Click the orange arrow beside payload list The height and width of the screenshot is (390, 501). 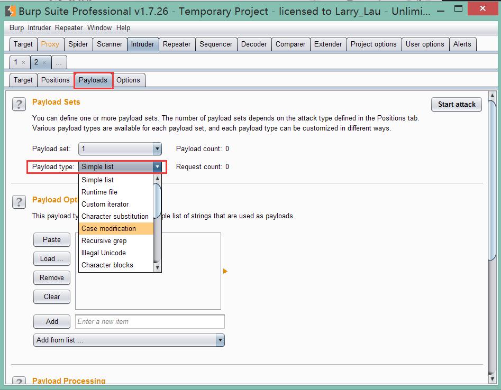tap(225, 271)
